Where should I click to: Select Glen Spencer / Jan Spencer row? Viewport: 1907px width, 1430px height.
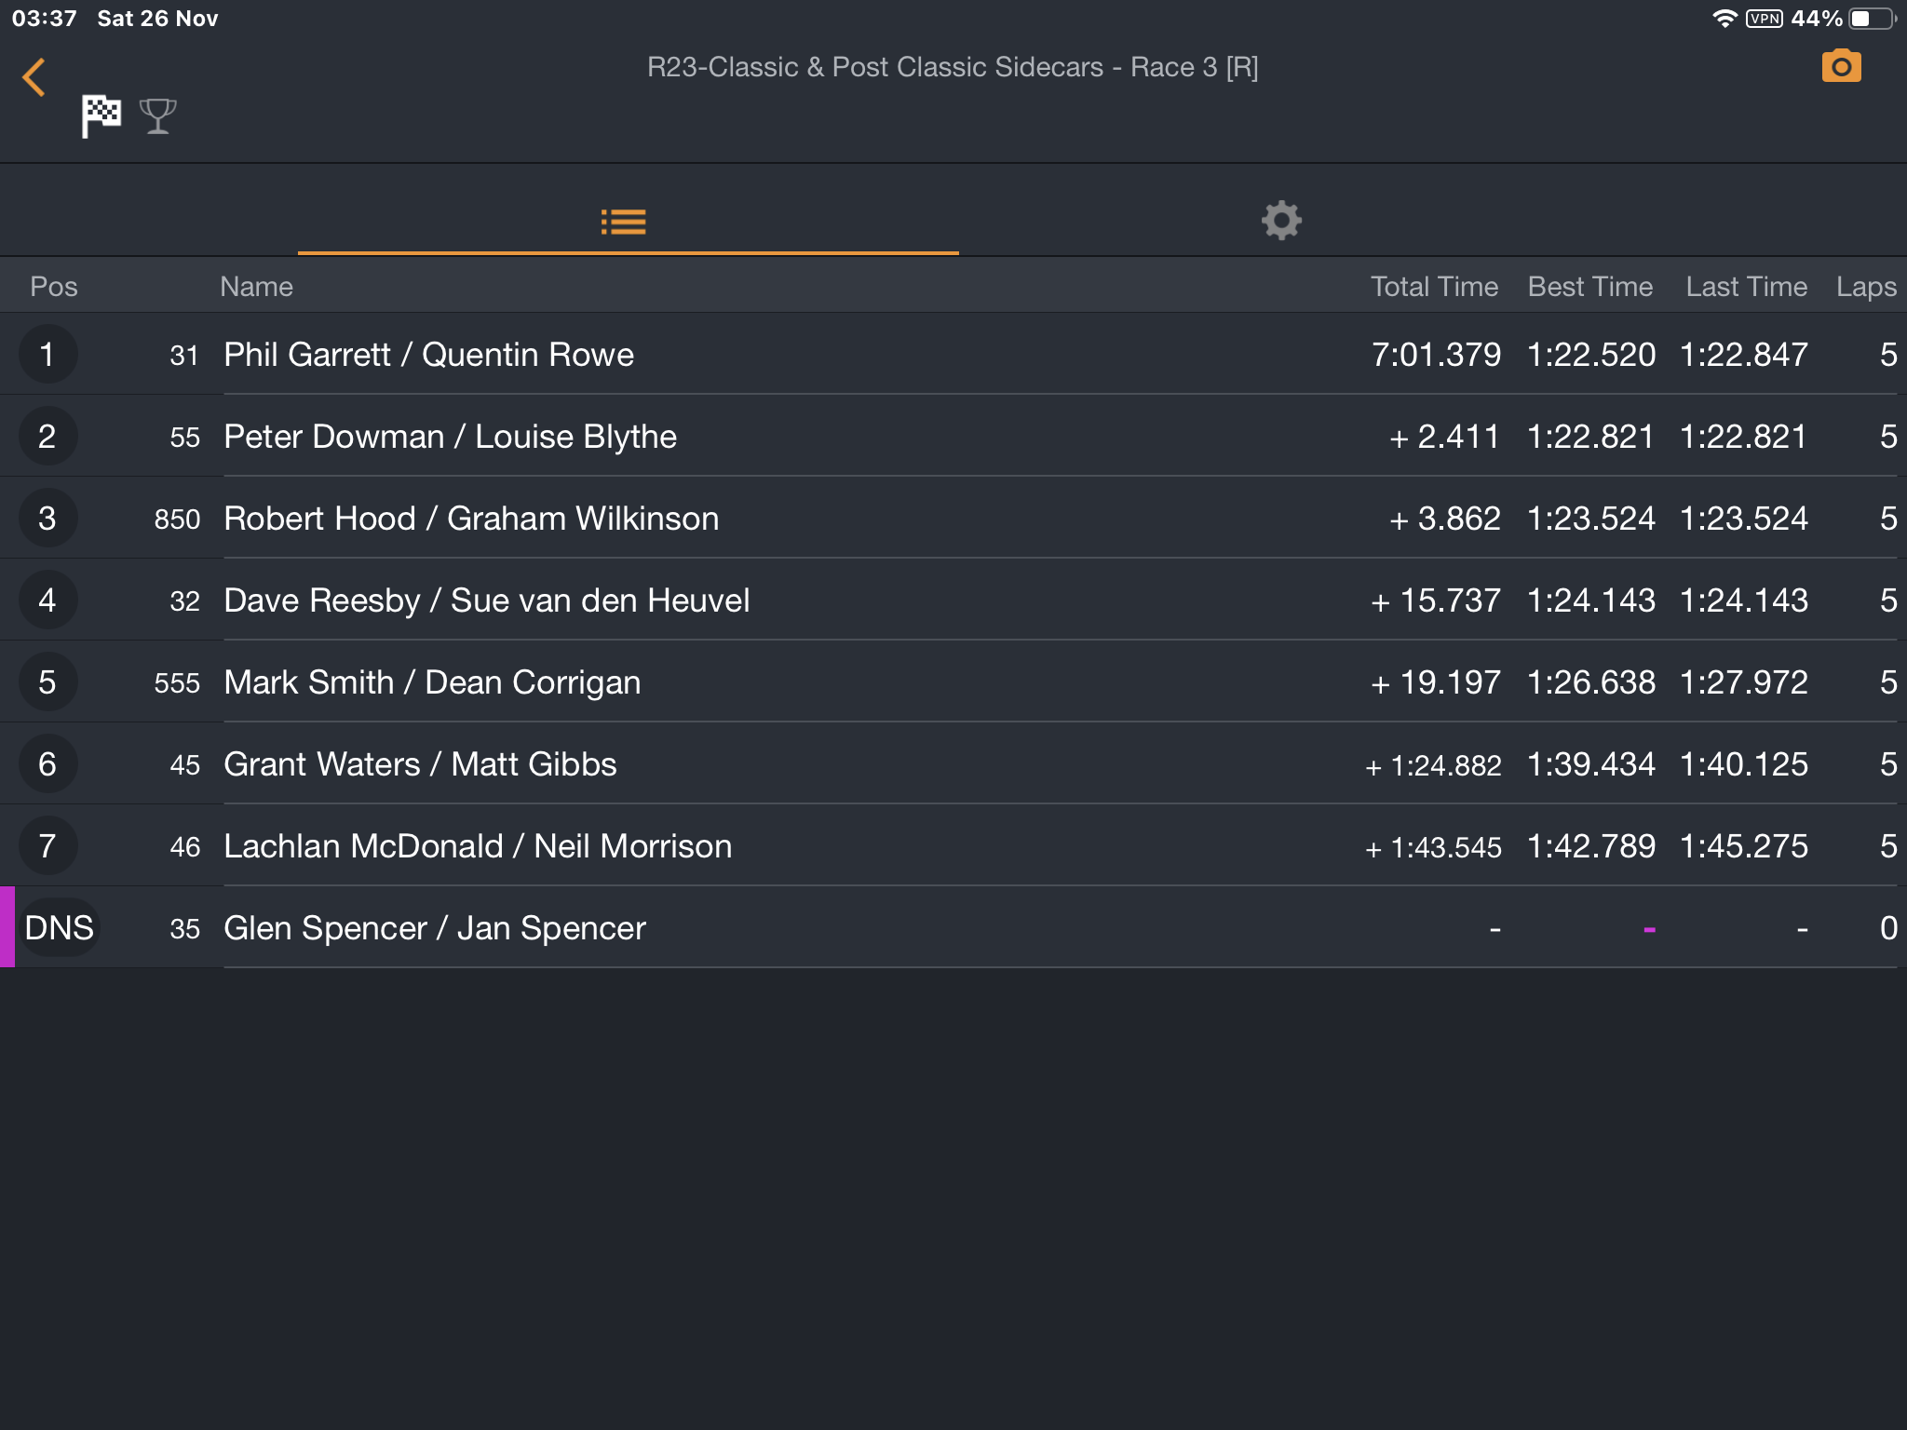[953, 927]
